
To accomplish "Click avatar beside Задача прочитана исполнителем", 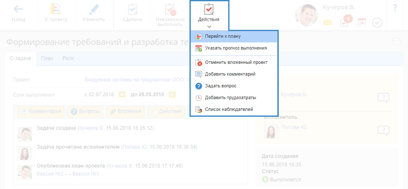I will coord(25,153).
